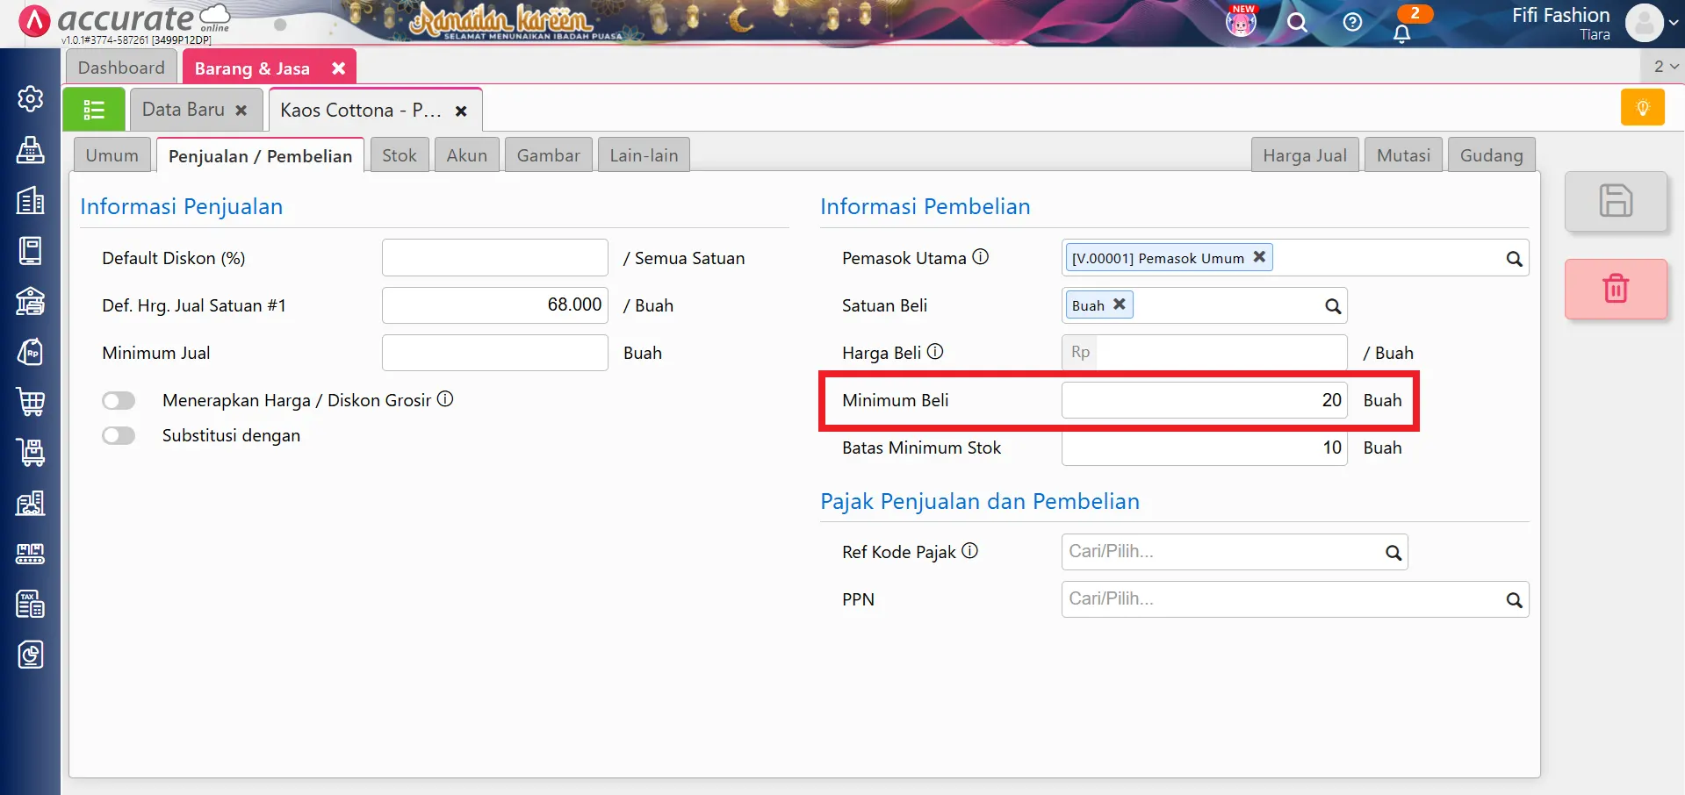This screenshot has height=795, width=1685.
Task: Click the Minimum Beli input field
Action: coord(1203,400)
